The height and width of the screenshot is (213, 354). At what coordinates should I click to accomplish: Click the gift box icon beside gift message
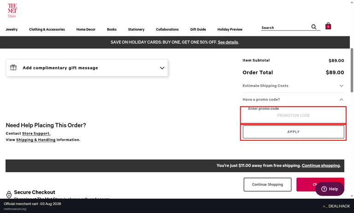pyautogui.click(x=13, y=67)
